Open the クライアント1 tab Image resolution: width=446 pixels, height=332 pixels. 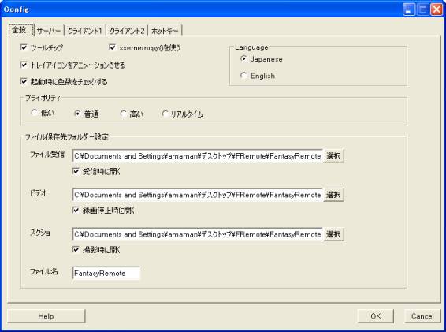click(x=85, y=31)
